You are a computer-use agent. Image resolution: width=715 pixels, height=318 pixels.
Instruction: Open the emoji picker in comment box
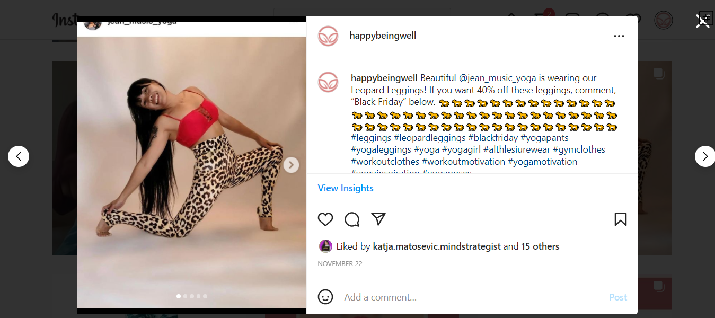pyautogui.click(x=325, y=297)
